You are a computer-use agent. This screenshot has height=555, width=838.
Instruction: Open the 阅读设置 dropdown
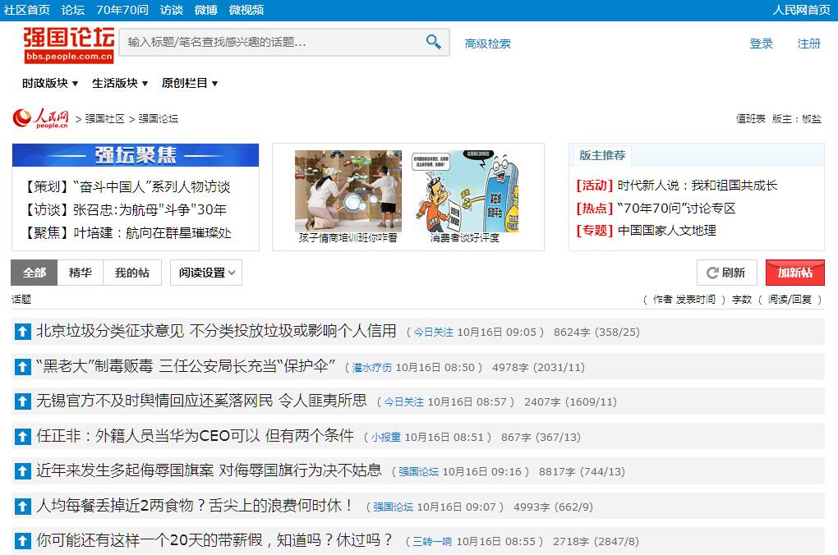click(206, 273)
